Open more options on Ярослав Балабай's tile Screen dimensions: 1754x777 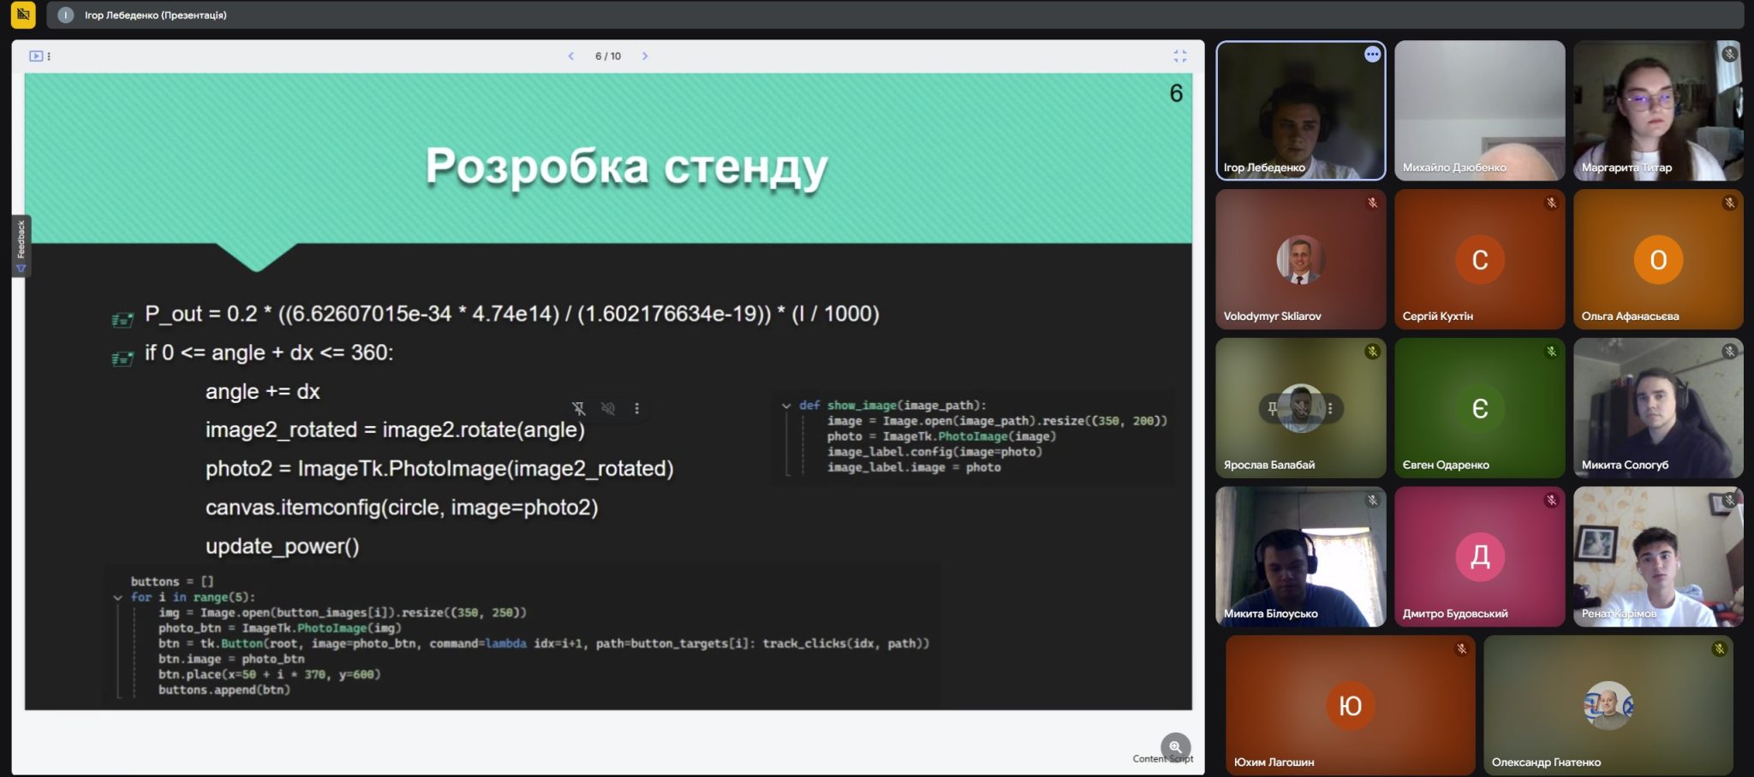pos(1330,409)
